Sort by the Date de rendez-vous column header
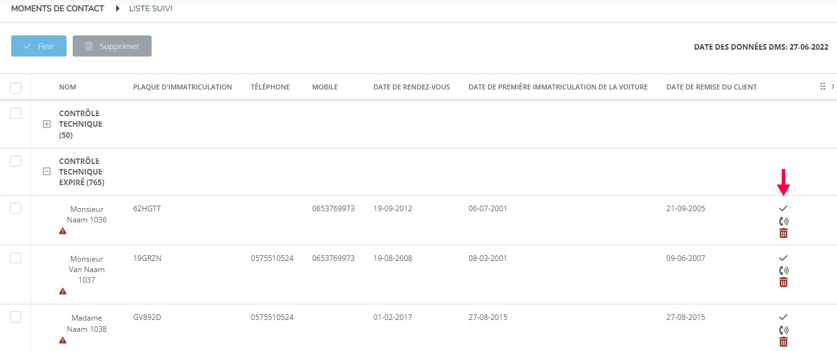837x351 pixels. (411, 87)
